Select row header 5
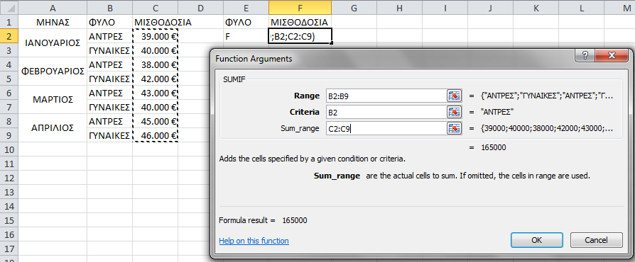Screen dimensions: 635x262 coord(9,79)
